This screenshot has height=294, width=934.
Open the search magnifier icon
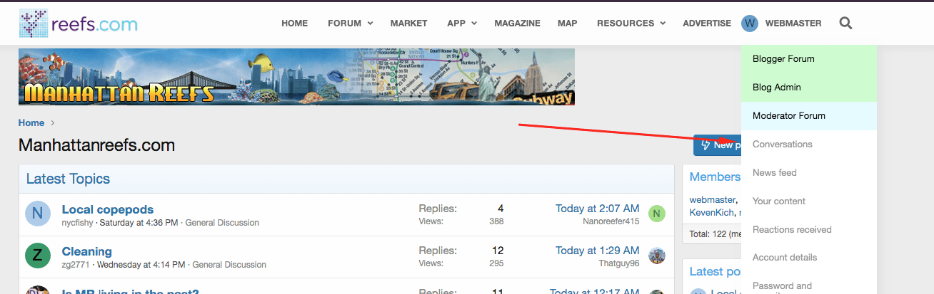point(845,23)
